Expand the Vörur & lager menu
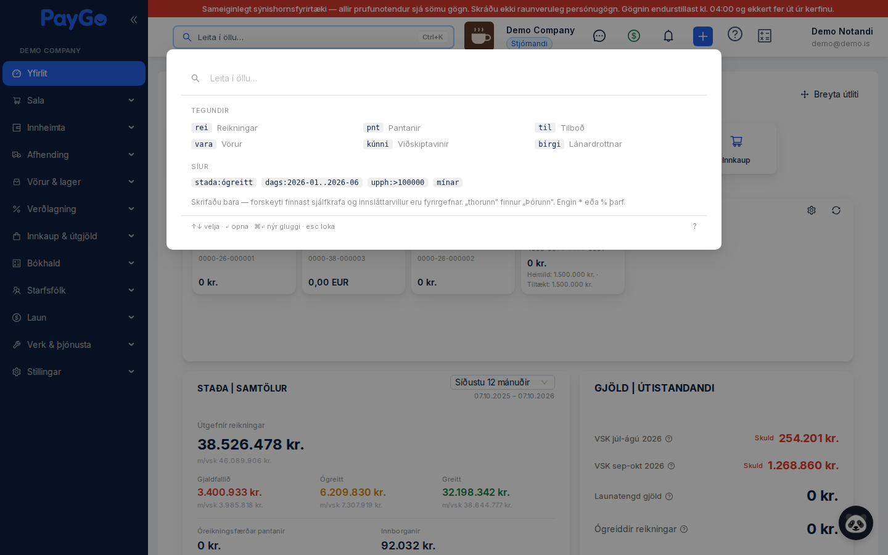This screenshot has width=888, height=555. pyautogui.click(x=74, y=182)
